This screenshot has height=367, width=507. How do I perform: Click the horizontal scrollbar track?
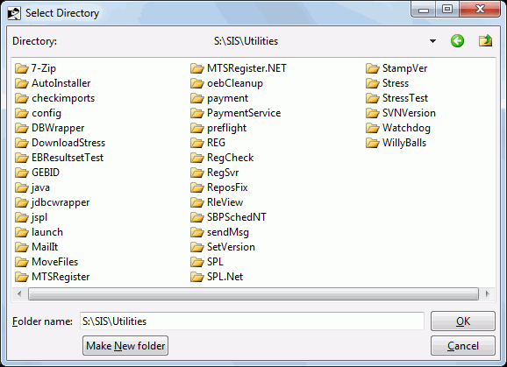click(253, 294)
